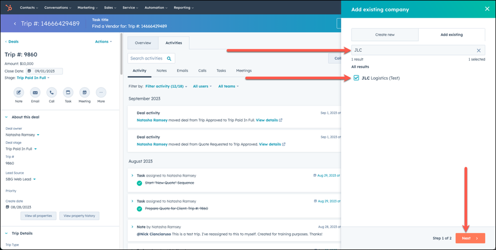Screen dimensions: 496x250
Task: Switch to the Overview tab
Action: (x=143, y=43)
